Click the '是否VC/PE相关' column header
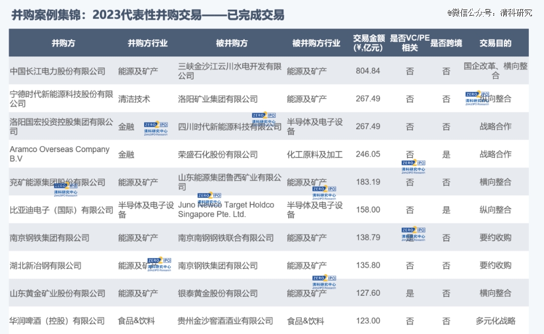This screenshot has height=334, width=544. click(x=410, y=43)
